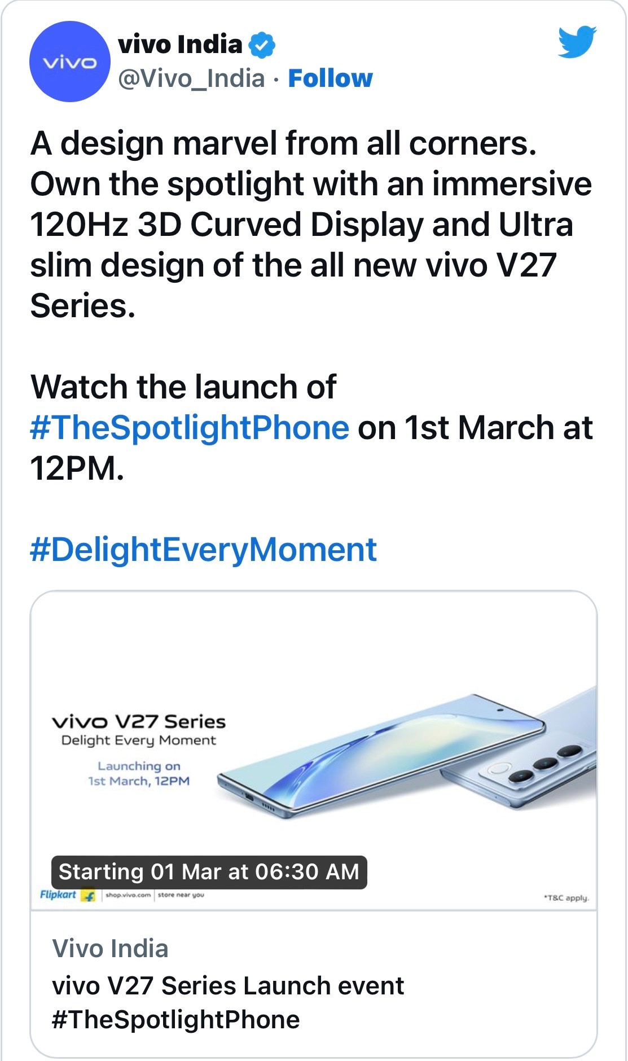Click the 'Vivo India' card source label
628x1061 pixels.
tap(110, 949)
